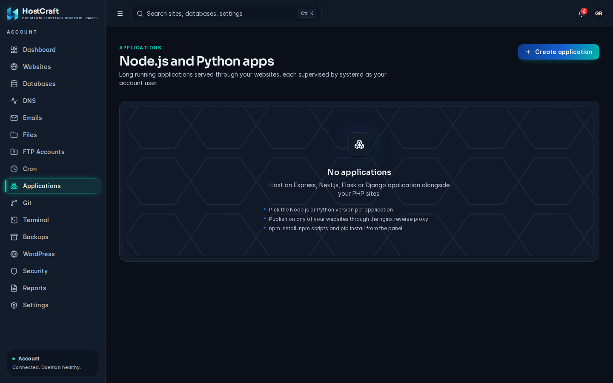The height and width of the screenshot is (383, 613).
Task: Click "Pick the Node.js or Python version per application"
Action: click(x=331, y=210)
